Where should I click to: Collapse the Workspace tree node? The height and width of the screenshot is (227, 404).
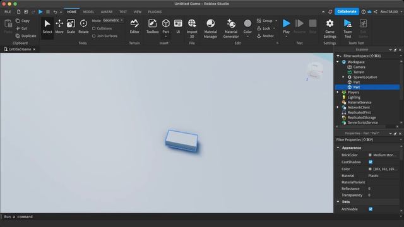[338, 62]
